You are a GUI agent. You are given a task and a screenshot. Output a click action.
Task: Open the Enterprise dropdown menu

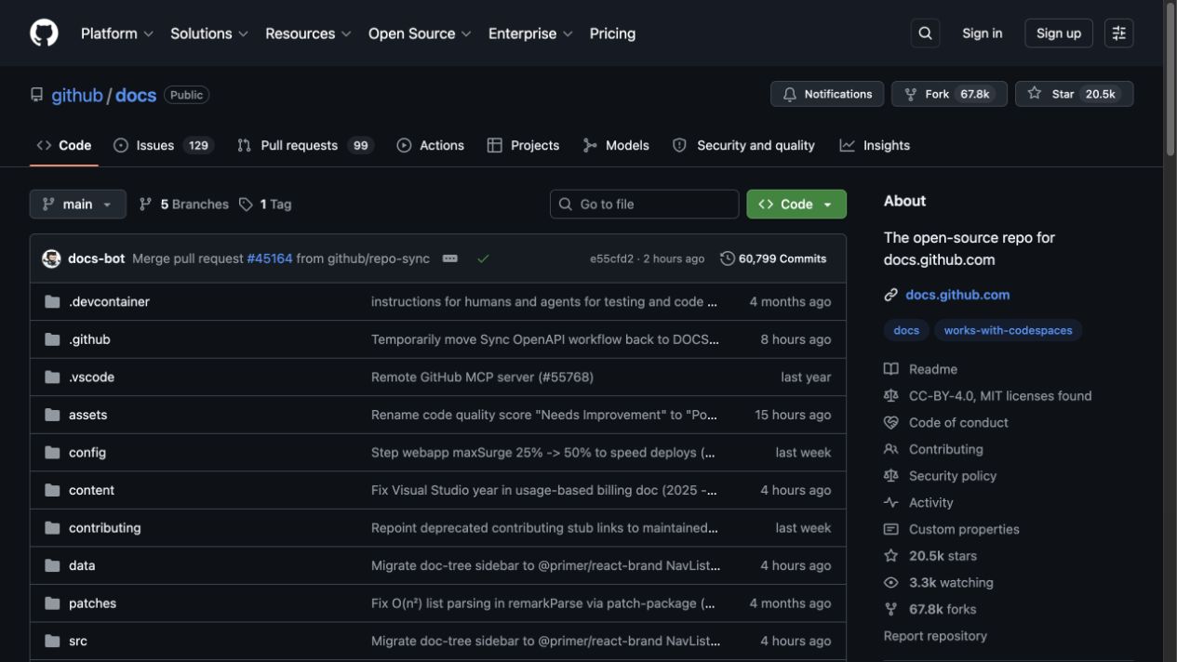(x=530, y=33)
